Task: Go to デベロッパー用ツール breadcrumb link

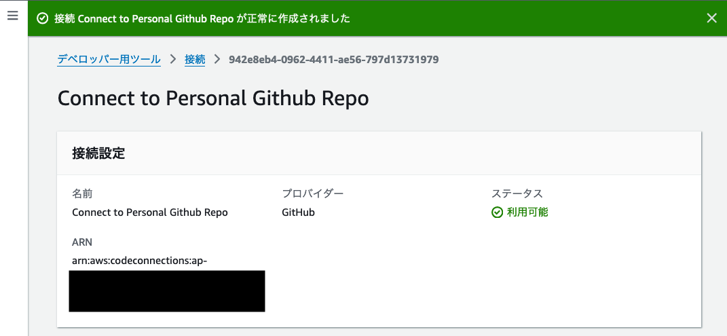Action: pos(109,59)
